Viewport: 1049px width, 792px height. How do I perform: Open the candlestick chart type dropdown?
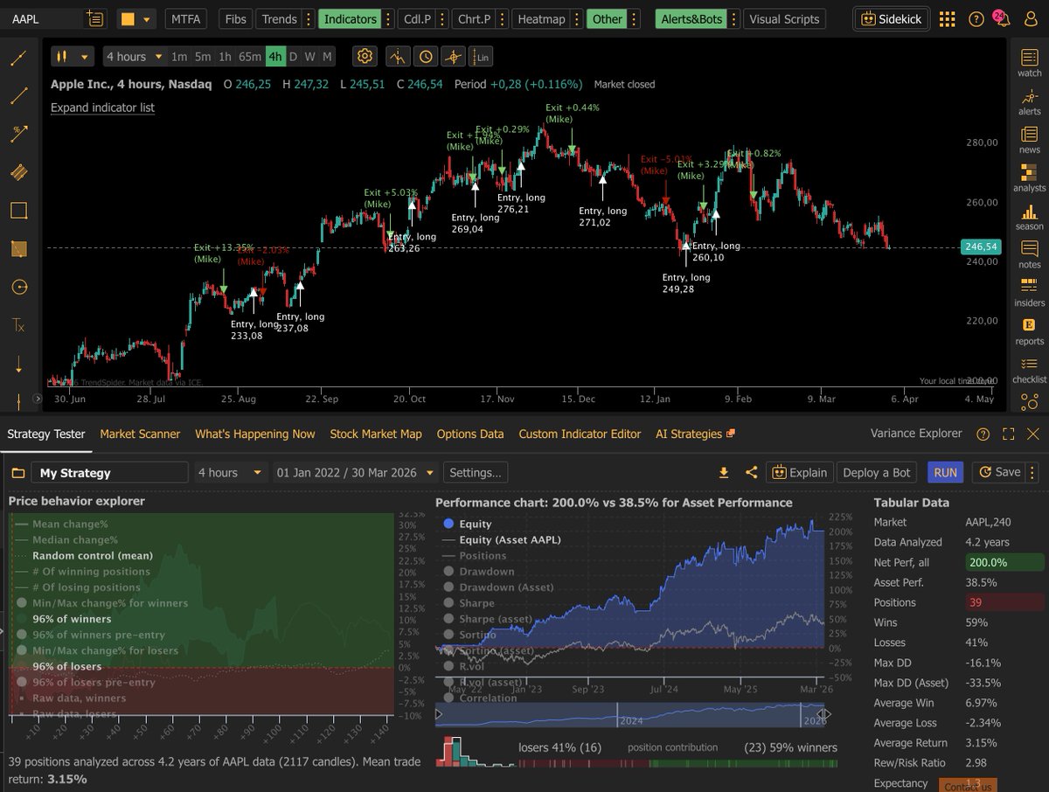[x=72, y=57]
